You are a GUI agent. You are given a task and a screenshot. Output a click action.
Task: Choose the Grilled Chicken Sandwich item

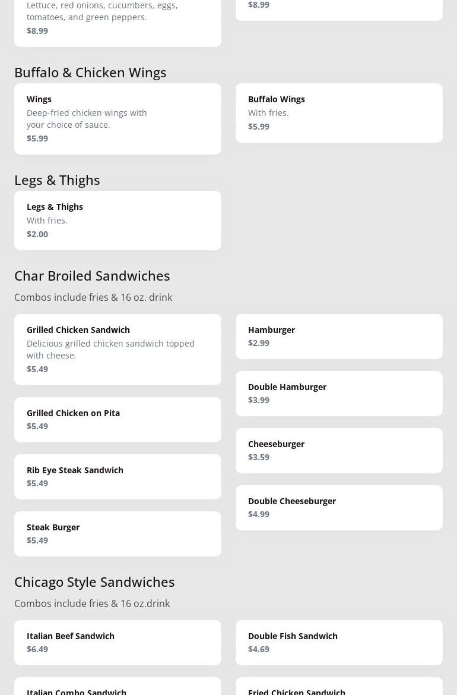tap(118, 350)
